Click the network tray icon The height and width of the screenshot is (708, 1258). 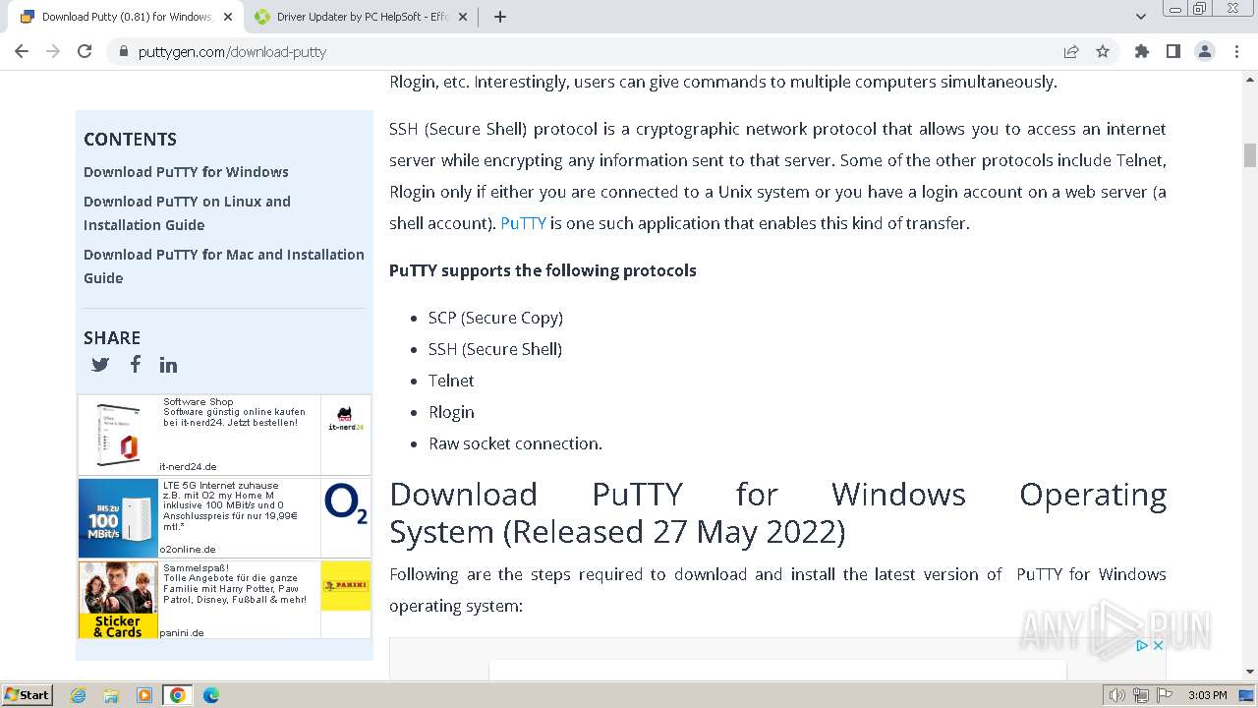tap(1141, 695)
